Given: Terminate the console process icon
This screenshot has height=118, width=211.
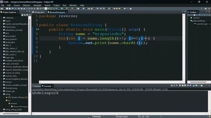Looking at the screenshot, I should coord(172,85).
